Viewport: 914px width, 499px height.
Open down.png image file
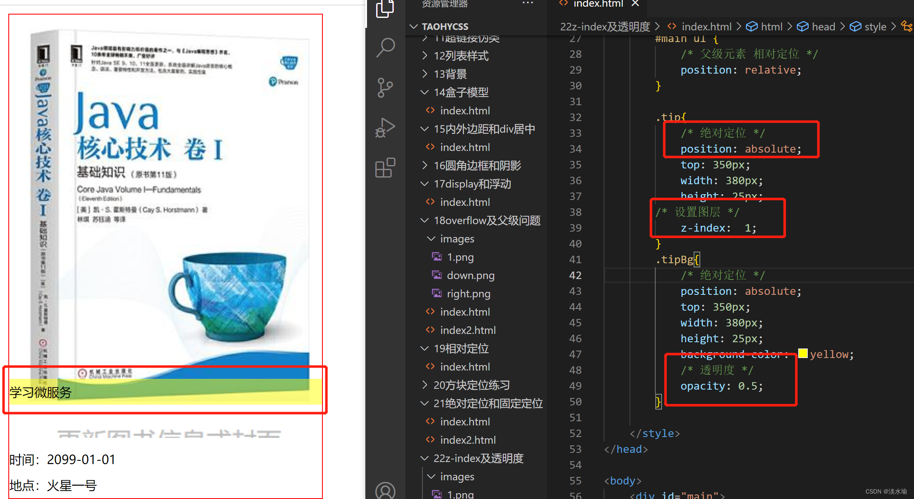471,275
